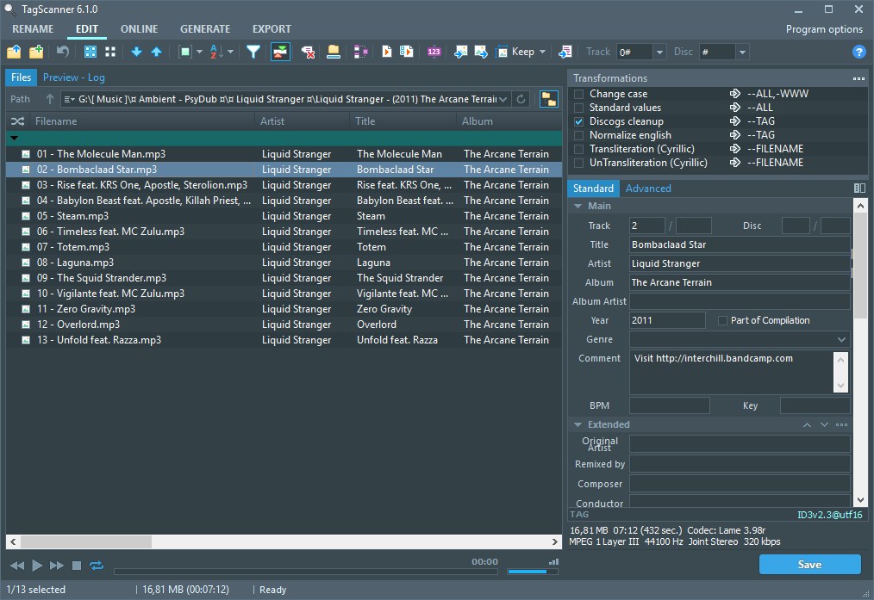874x600 pixels.
Task: Collapse the Main section
Action: click(x=578, y=206)
